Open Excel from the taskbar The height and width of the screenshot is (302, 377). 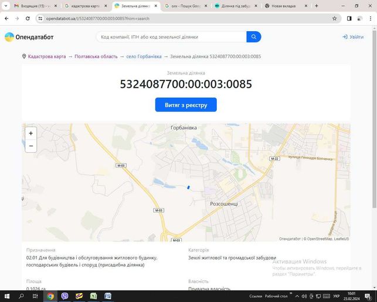94,296
